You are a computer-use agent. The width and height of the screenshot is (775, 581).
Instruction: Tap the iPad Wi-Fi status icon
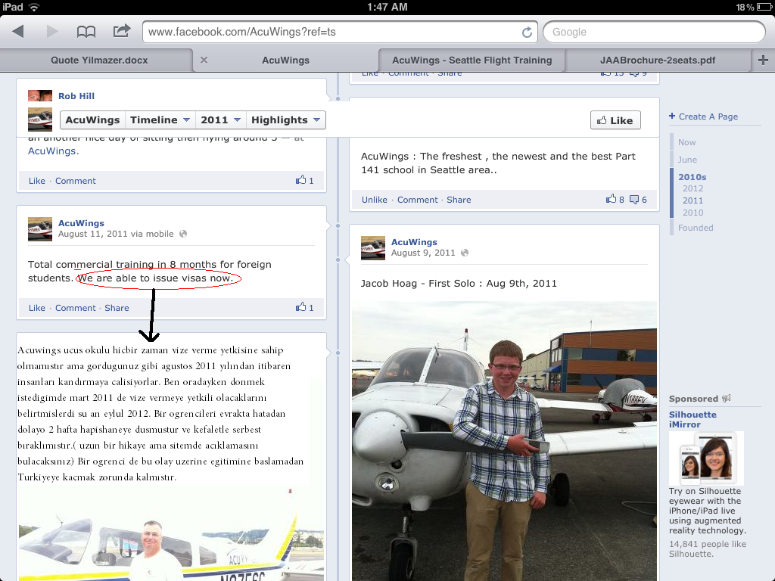click(x=34, y=7)
